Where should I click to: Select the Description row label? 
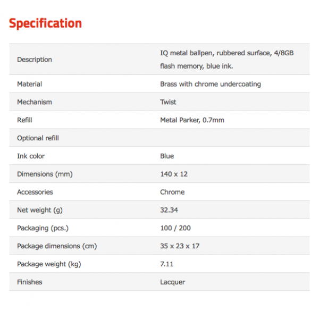[35, 60]
